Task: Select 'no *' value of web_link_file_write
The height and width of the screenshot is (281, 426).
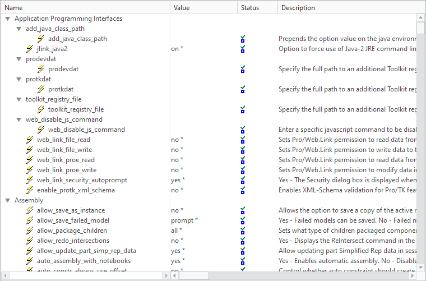Action: click(x=177, y=150)
